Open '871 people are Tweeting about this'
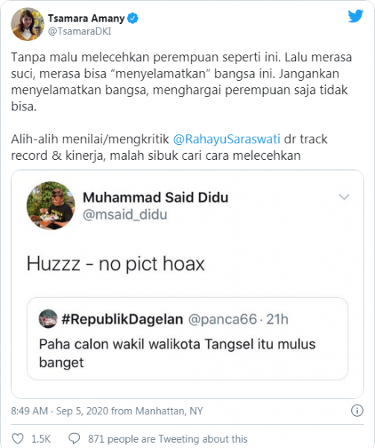Screen dimensions: 375x448 tap(168, 438)
